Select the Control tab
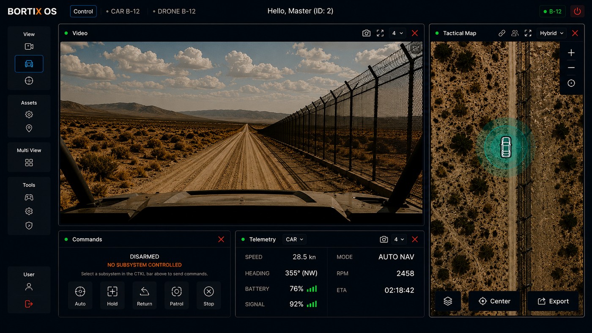592x333 pixels. 83,11
